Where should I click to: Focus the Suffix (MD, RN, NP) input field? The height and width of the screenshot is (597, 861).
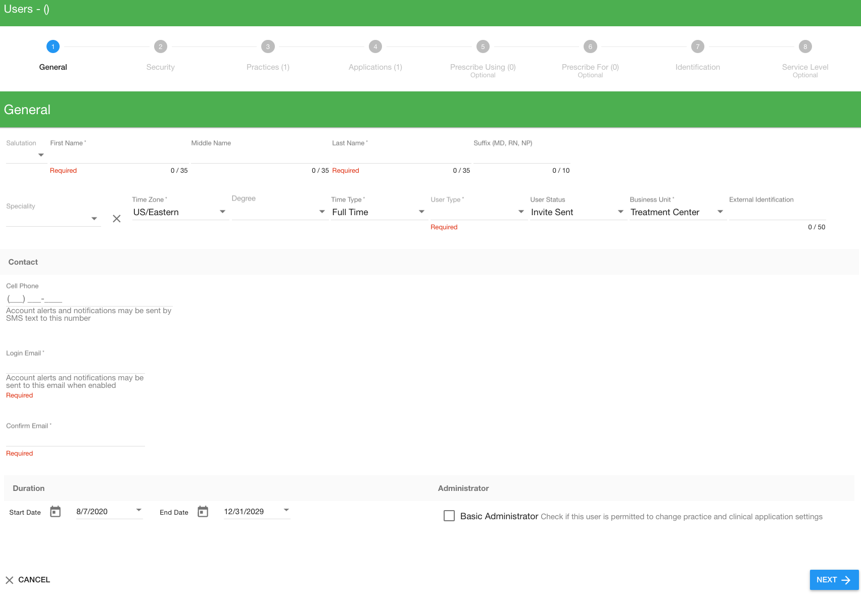point(522,156)
